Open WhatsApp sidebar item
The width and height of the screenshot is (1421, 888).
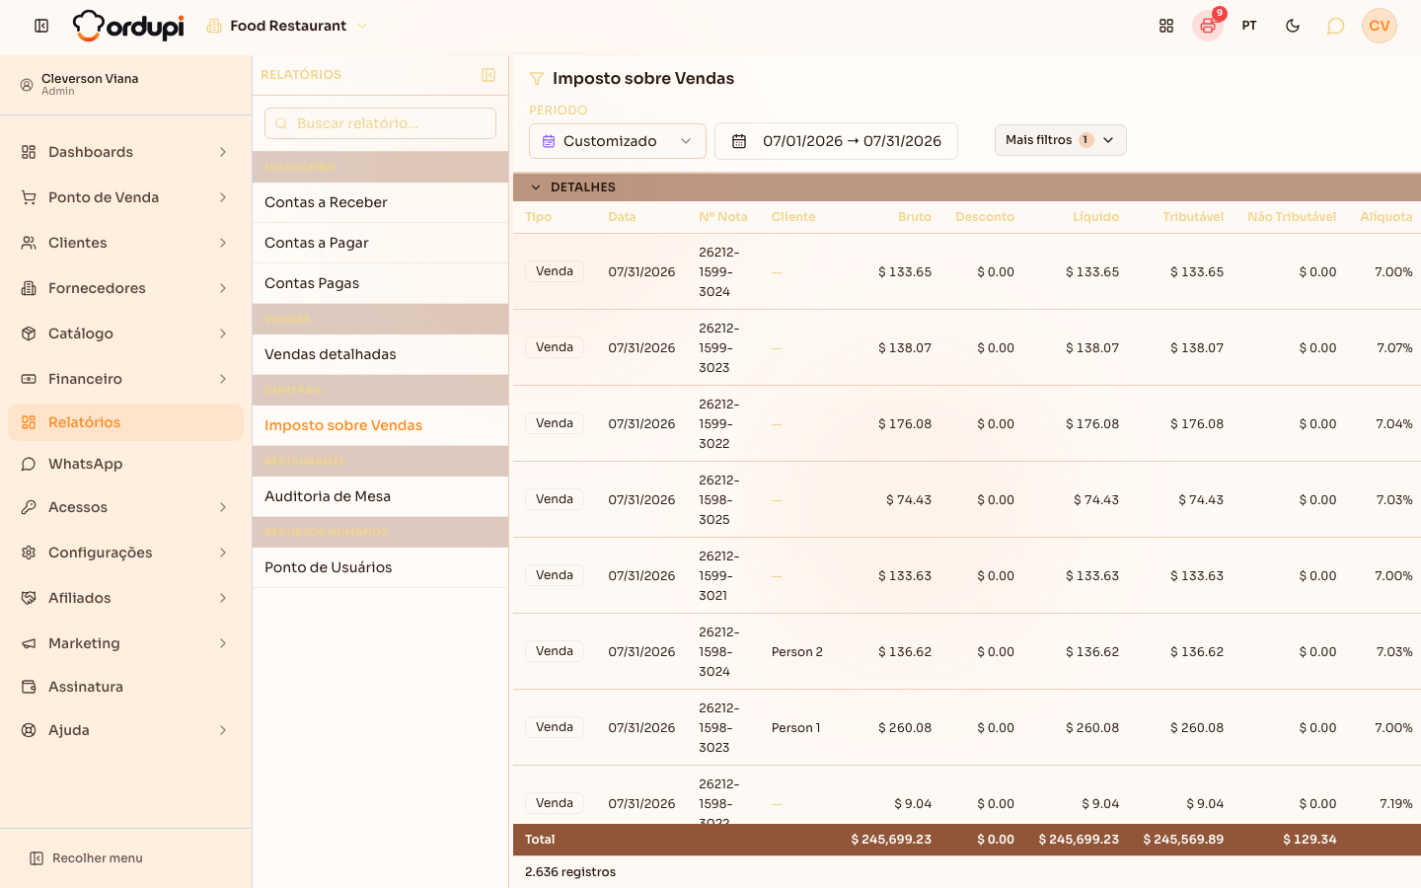pyautogui.click(x=125, y=464)
